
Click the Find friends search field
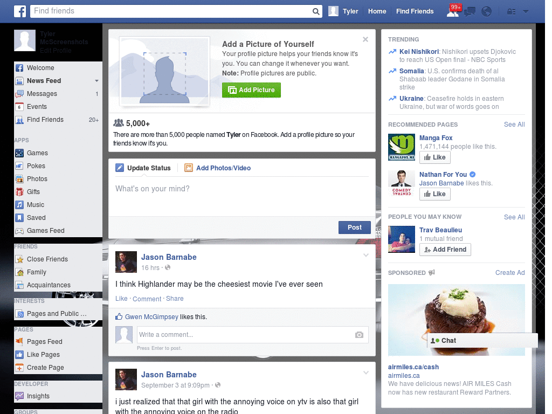point(172,11)
